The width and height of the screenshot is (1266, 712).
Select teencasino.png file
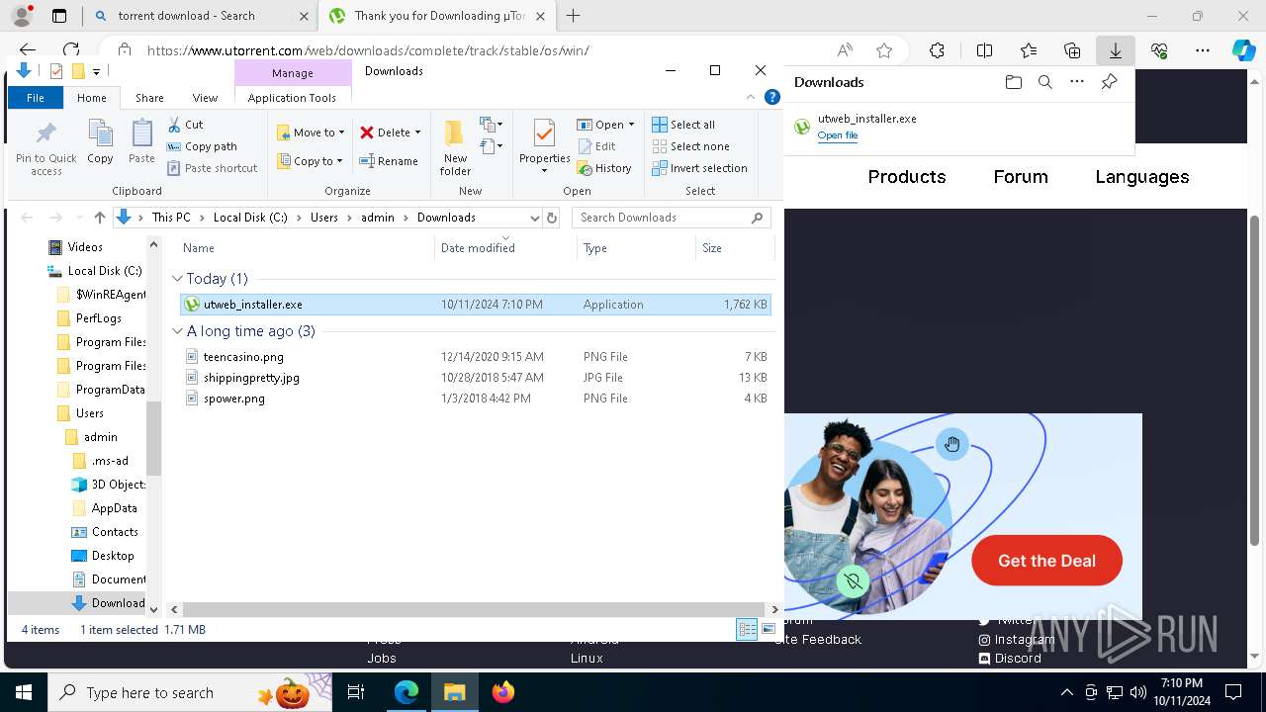tap(243, 357)
